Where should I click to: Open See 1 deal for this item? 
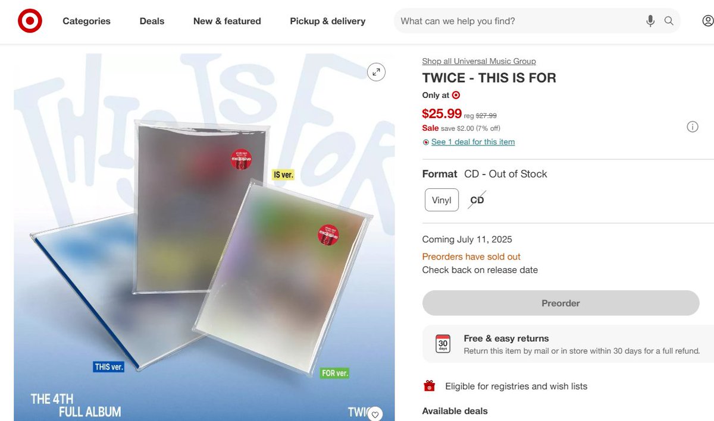pos(473,142)
